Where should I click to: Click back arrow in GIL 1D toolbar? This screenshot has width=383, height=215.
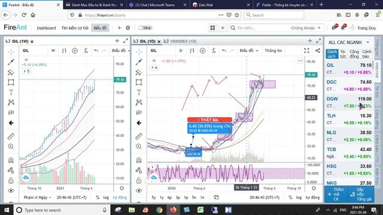tap(139, 123)
